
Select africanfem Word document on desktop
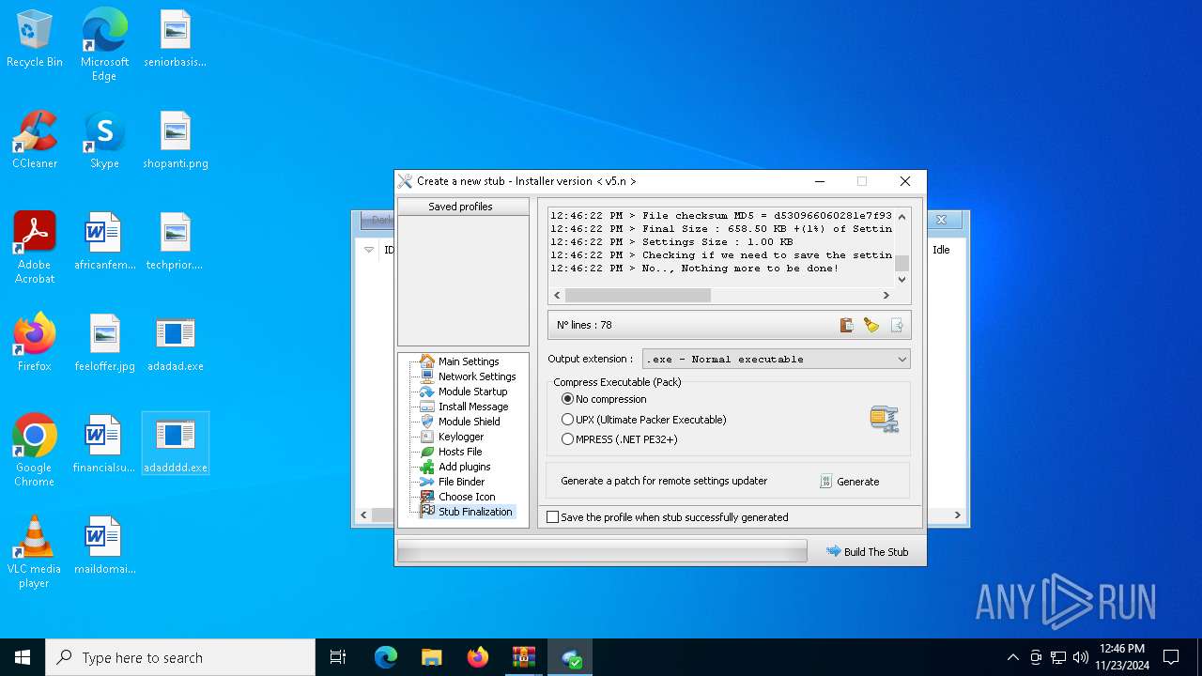click(x=104, y=241)
